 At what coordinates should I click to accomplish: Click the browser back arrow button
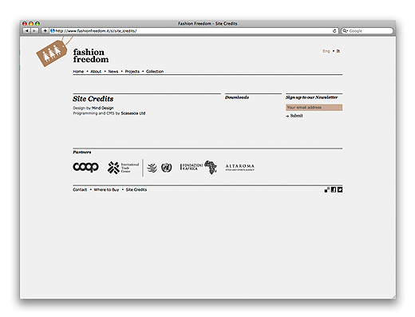point(26,31)
